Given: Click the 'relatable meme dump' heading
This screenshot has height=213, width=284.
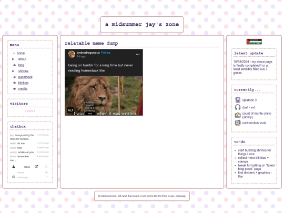Looking at the screenshot, I should [x=92, y=43].
